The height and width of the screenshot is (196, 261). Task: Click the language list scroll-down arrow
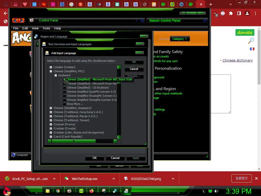tap(119, 137)
